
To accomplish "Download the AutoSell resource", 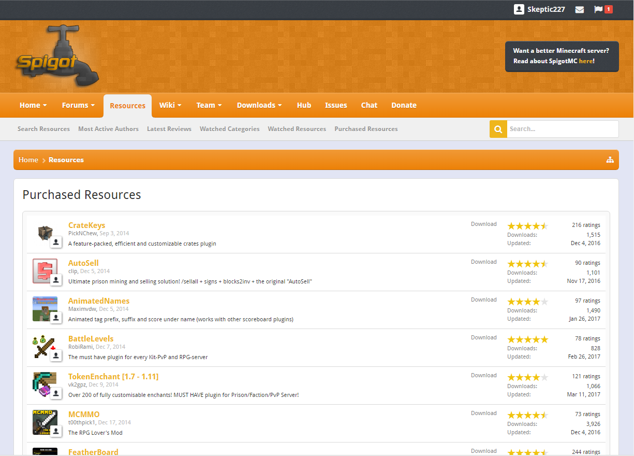I will 484,262.
